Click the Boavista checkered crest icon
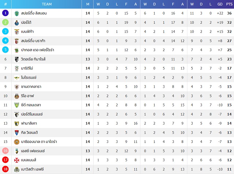Screen dimensions: 234x174 click(17, 169)
